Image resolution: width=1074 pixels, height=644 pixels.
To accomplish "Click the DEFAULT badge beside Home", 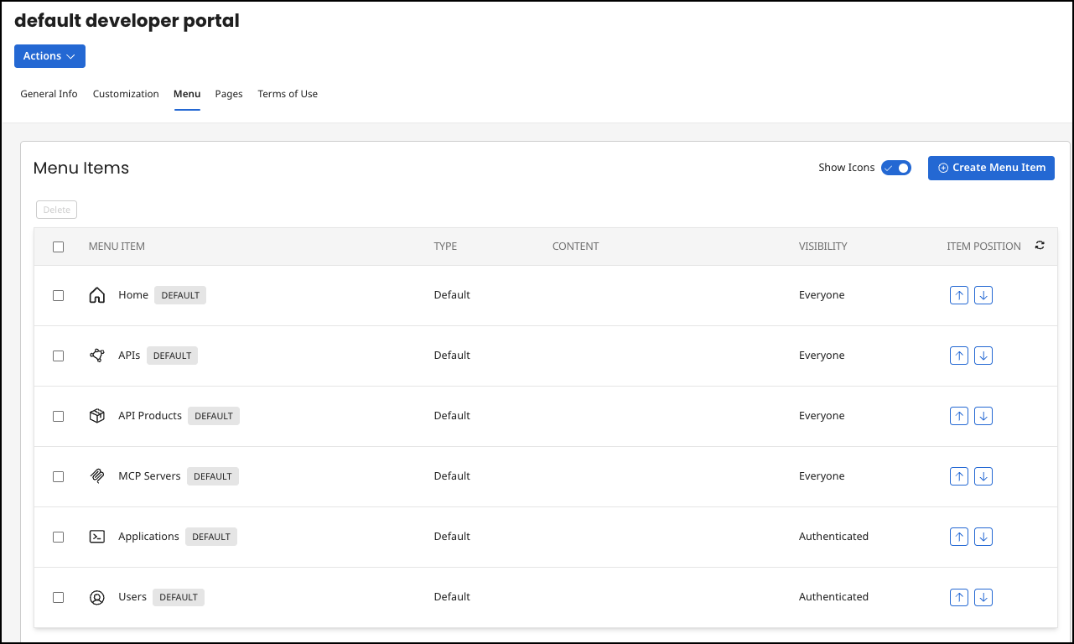I will coord(180,295).
